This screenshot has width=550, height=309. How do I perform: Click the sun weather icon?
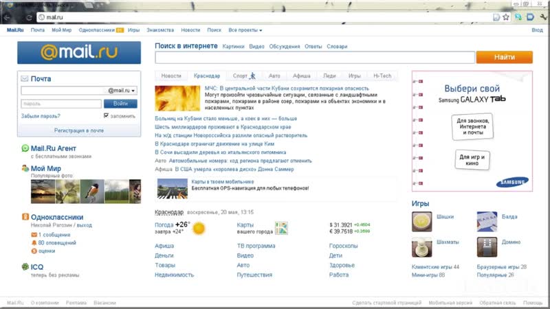(199, 228)
